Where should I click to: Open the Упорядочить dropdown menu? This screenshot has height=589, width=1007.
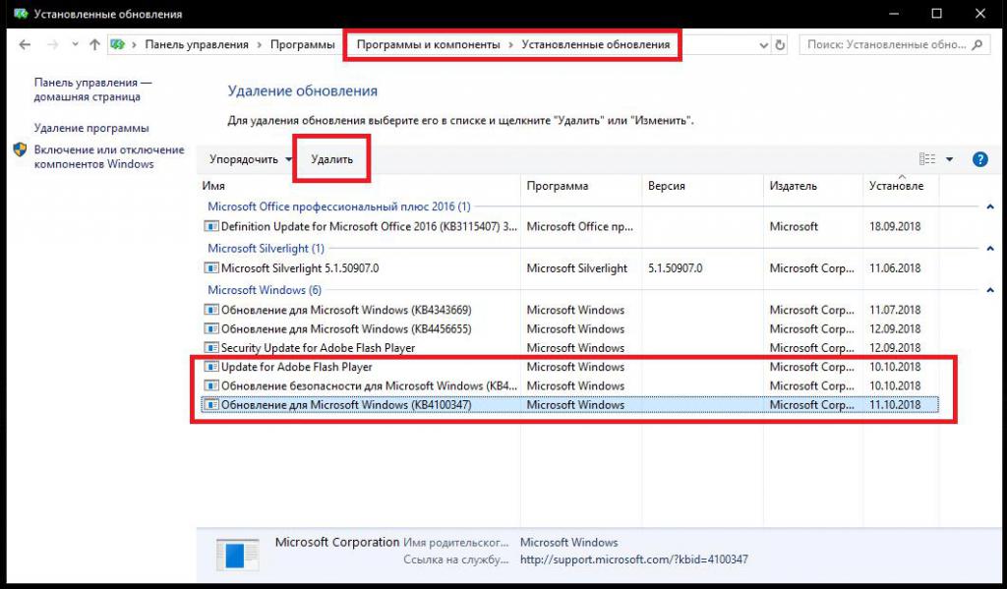(x=251, y=159)
